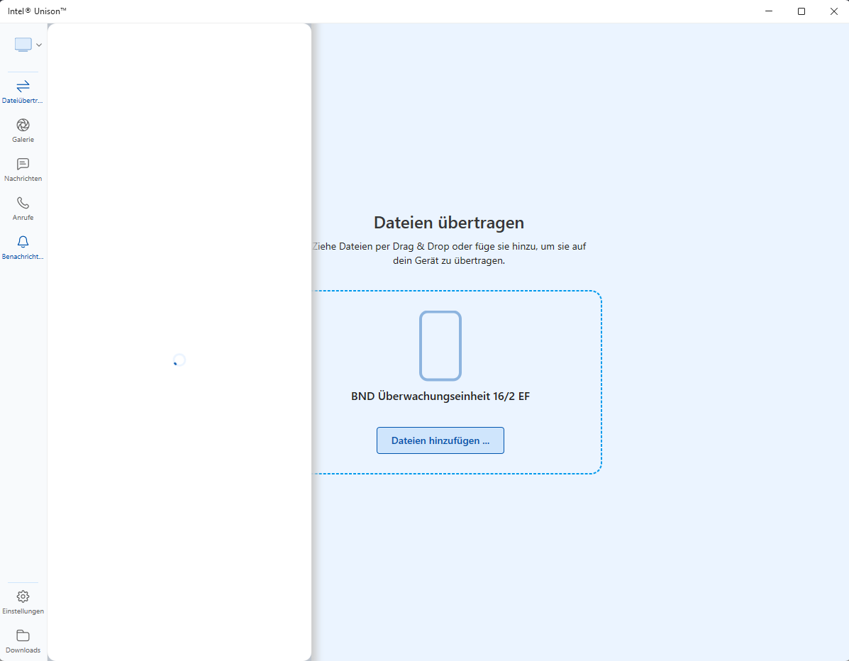View Benachrichtigungen via the bell icon
Screen dimensions: 849x661
(22, 243)
